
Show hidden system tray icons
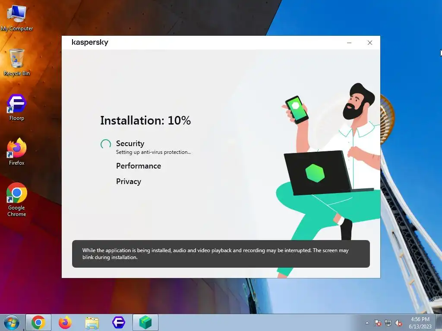[x=367, y=323]
